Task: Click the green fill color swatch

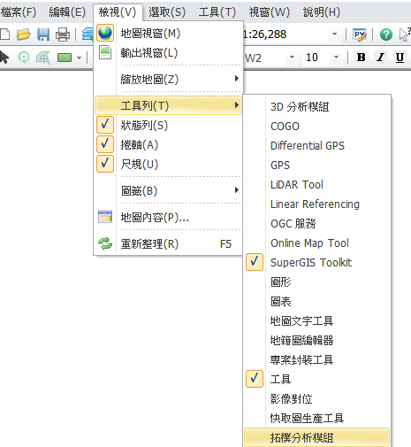Action: click(65, 58)
